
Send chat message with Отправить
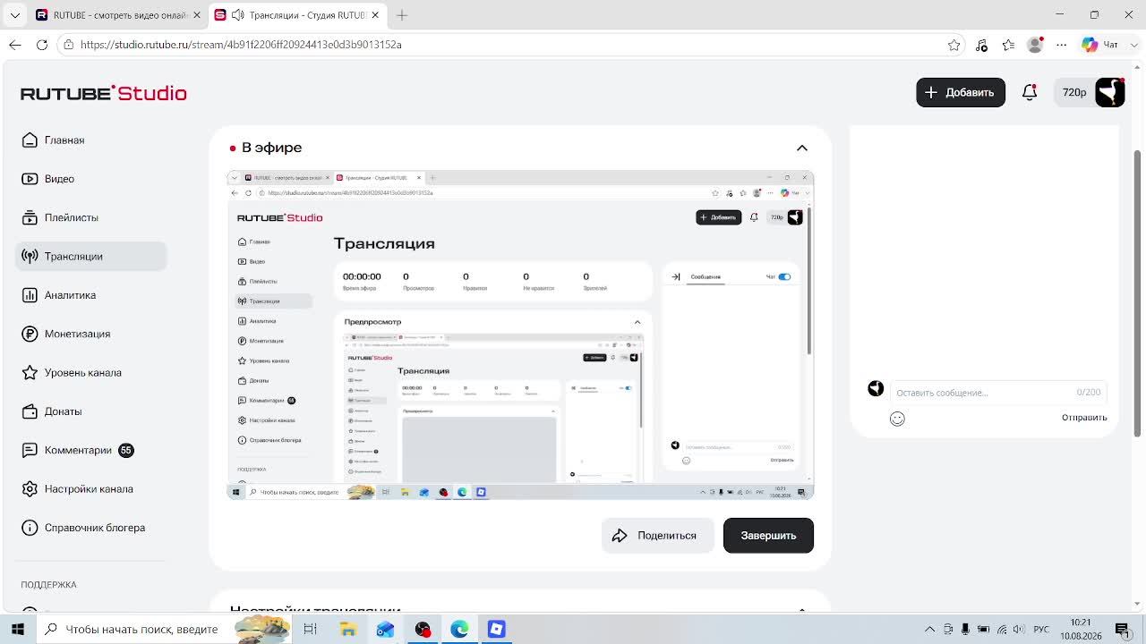(x=1084, y=418)
